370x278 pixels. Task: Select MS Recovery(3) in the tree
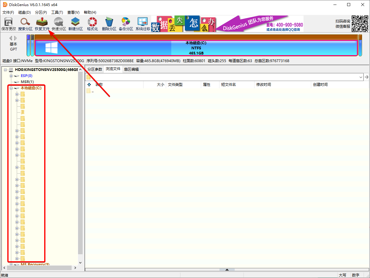(x=35, y=265)
